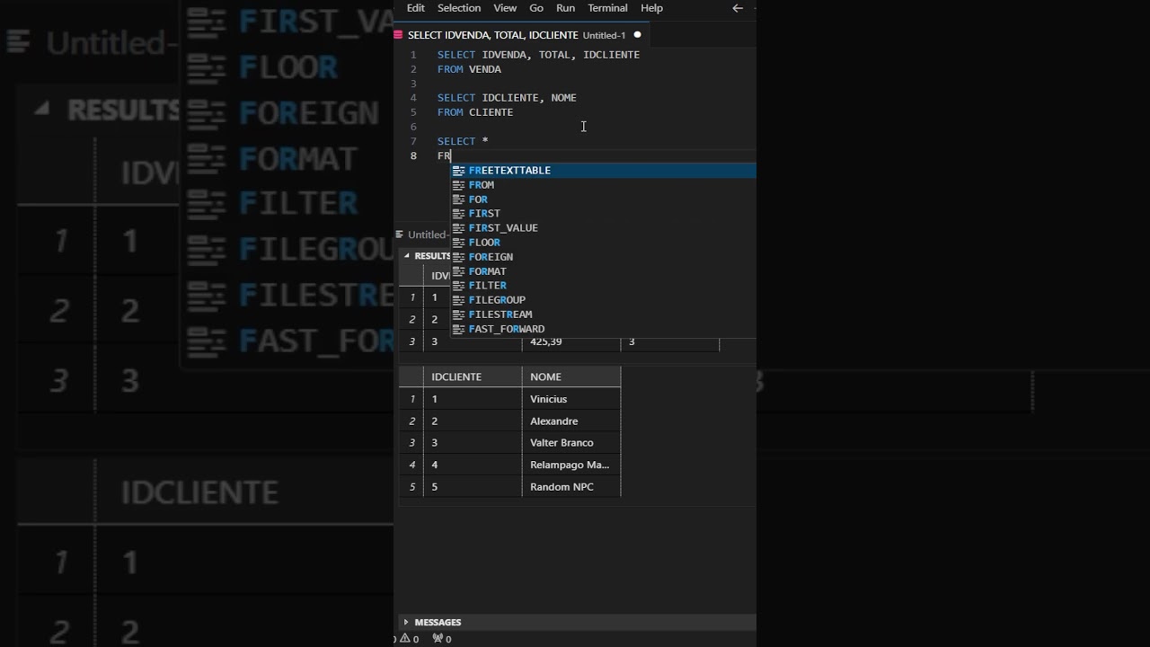Open the Help menu
This screenshot has height=647, width=1150.
click(x=651, y=8)
